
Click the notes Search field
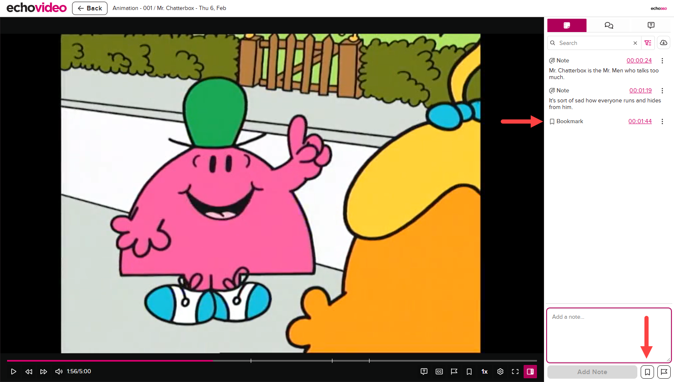(594, 43)
